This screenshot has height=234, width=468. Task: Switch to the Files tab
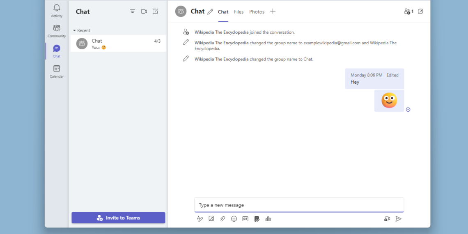pos(239,12)
